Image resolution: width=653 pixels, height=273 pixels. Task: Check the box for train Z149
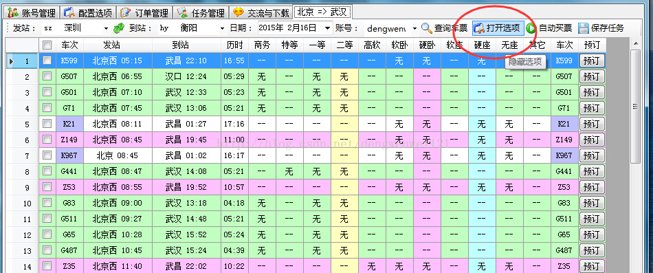coord(47,140)
